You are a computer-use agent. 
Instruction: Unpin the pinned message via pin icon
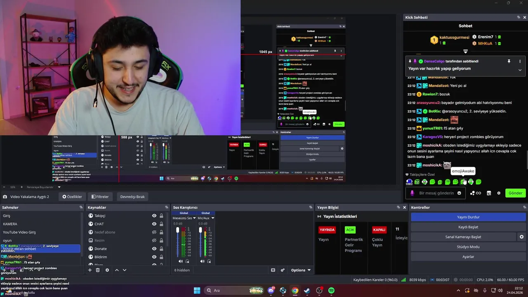point(509,61)
